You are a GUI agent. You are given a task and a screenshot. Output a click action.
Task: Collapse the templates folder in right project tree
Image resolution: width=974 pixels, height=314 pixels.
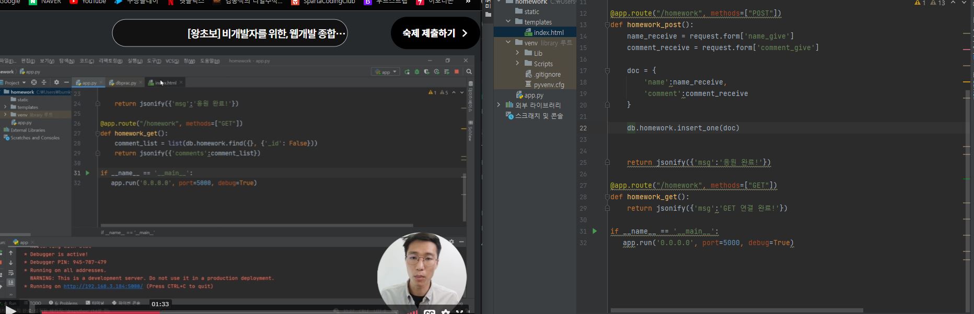point(508,22)
